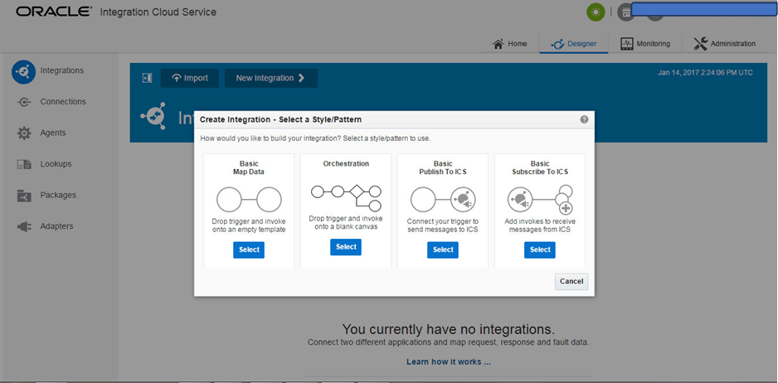Image resolution: width=778 pixels, height=383 pixels.
Task: Open Agents in the sidebar
Action: pyautogui.click(x=53, y=133)
